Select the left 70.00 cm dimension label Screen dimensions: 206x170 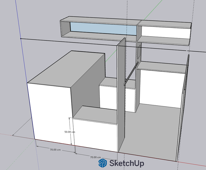(55, 150)
